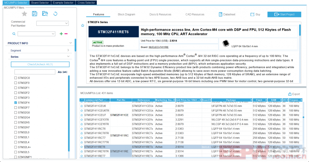The height and width of the screenshot is (162, 309).
Task: Toggle whole word '[ab]' icon
Action: (65, 72)
